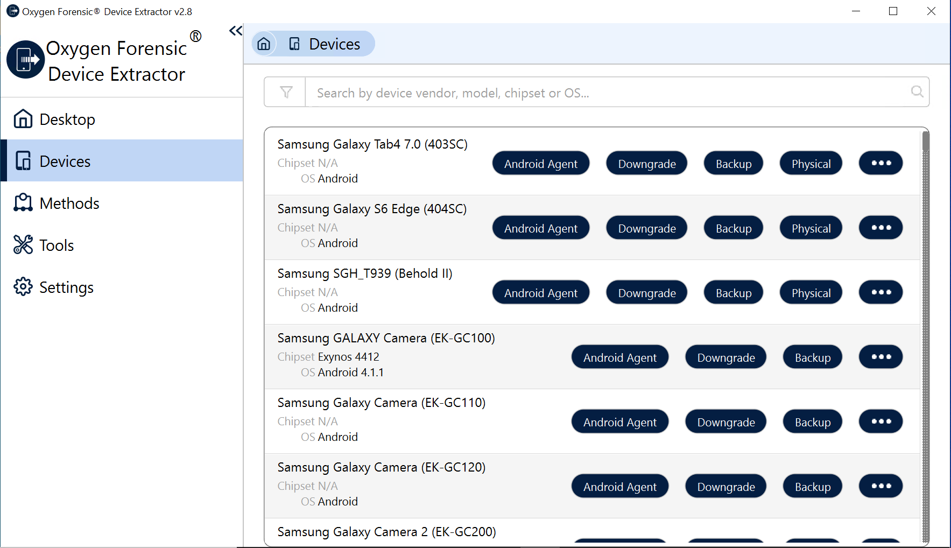This screenshot has height=548, width=951.
Task: Choose Downgrade for Galaxy Tab4 7.0 (403SC)
Action: (647, 163)
